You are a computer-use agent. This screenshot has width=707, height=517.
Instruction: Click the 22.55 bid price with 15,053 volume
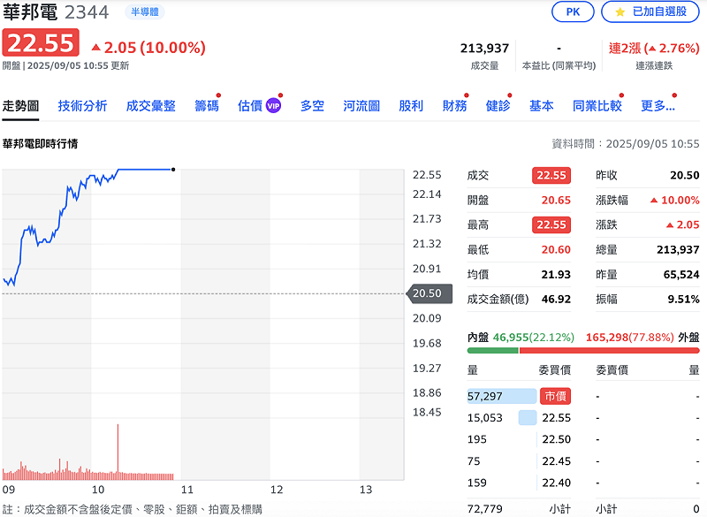click(557, 418)
